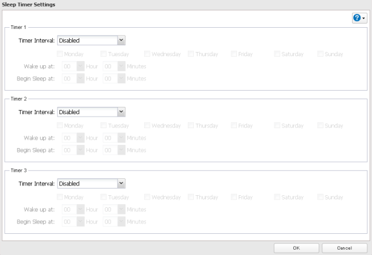
Task: Tick Sunday checkbox in Timer 2
Action: [321, 125]
